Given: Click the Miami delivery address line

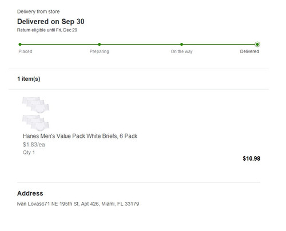Looking at the screenshot, I should tap(78, 204).
